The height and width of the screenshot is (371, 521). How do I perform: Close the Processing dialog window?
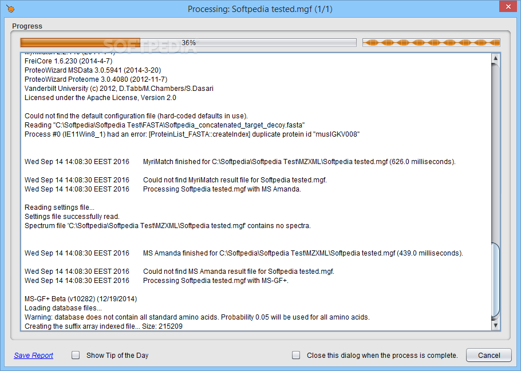pyautogui.click(x=508, y=7)
